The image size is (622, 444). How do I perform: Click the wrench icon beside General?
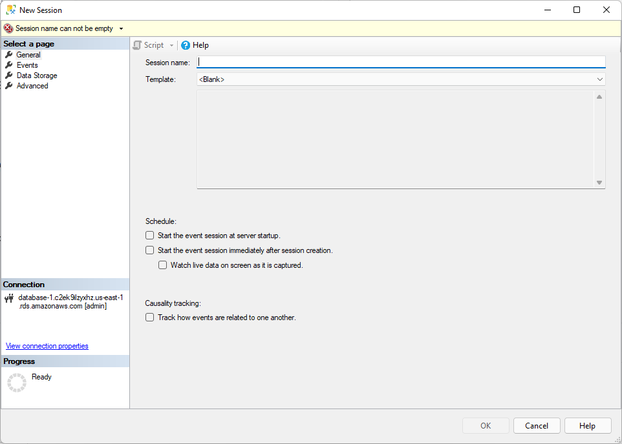8,55
